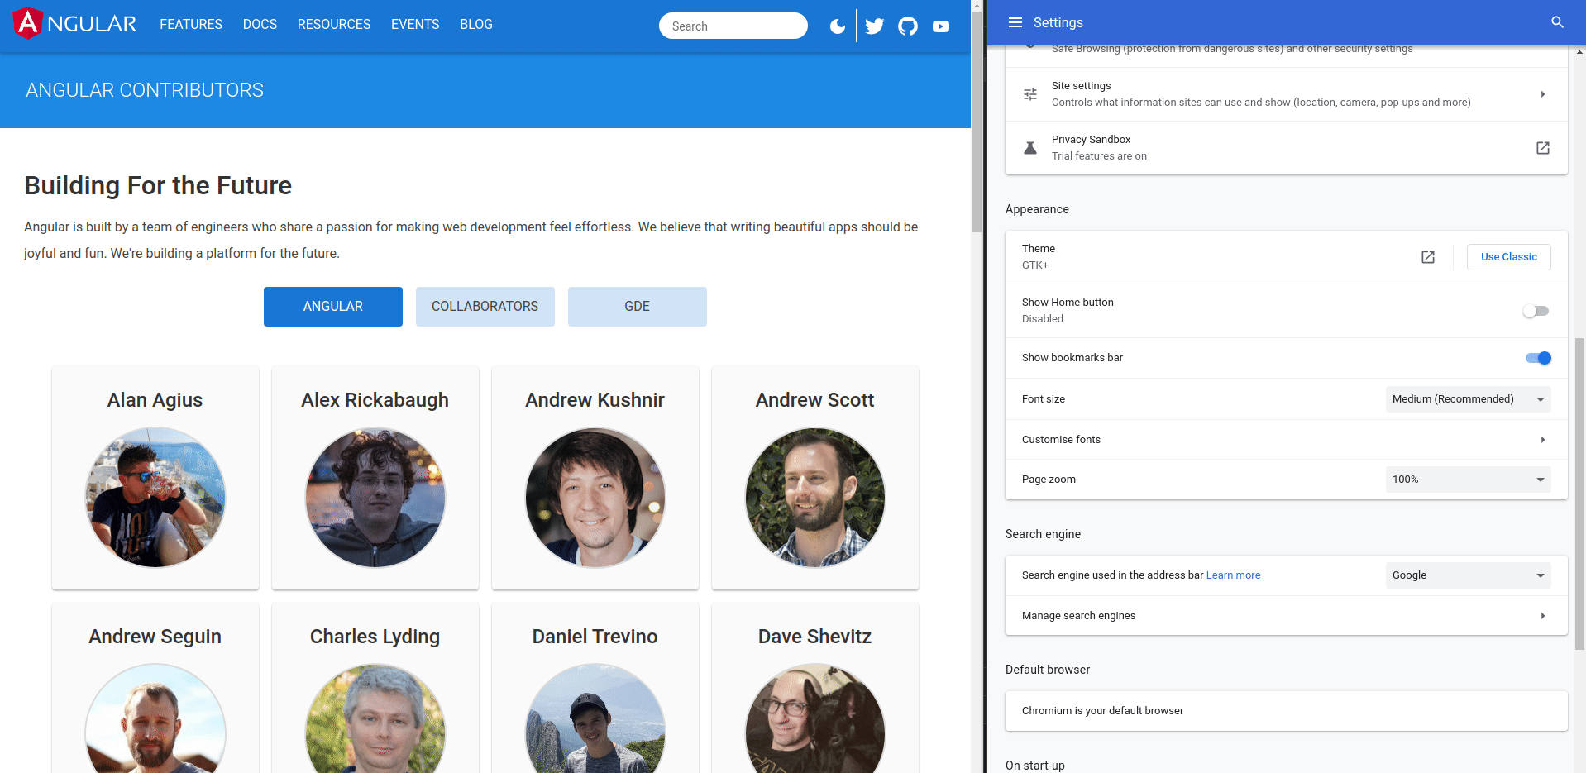
Task: Turn off Show bookmarks bar switch
Action: point(1538,358)
